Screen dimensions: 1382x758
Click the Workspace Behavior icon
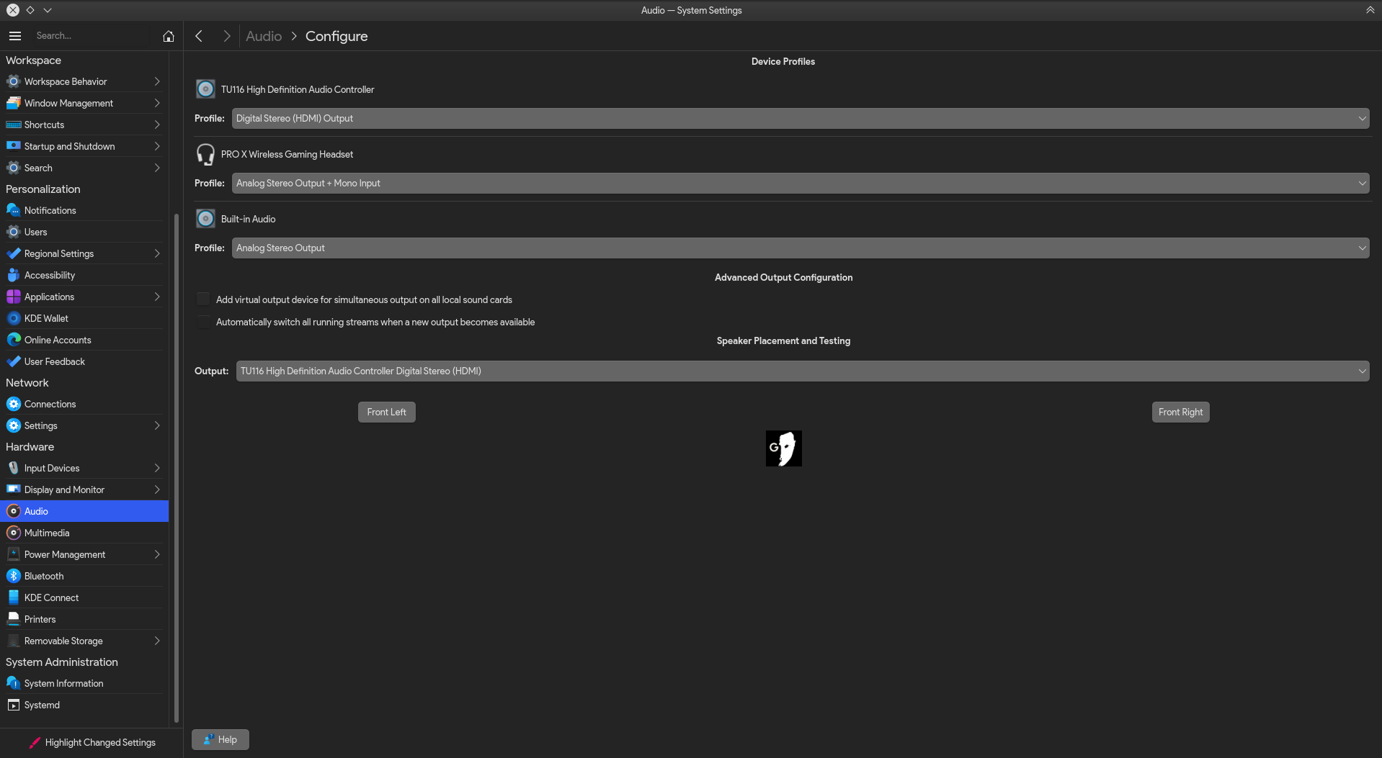[x=13, y=81]
